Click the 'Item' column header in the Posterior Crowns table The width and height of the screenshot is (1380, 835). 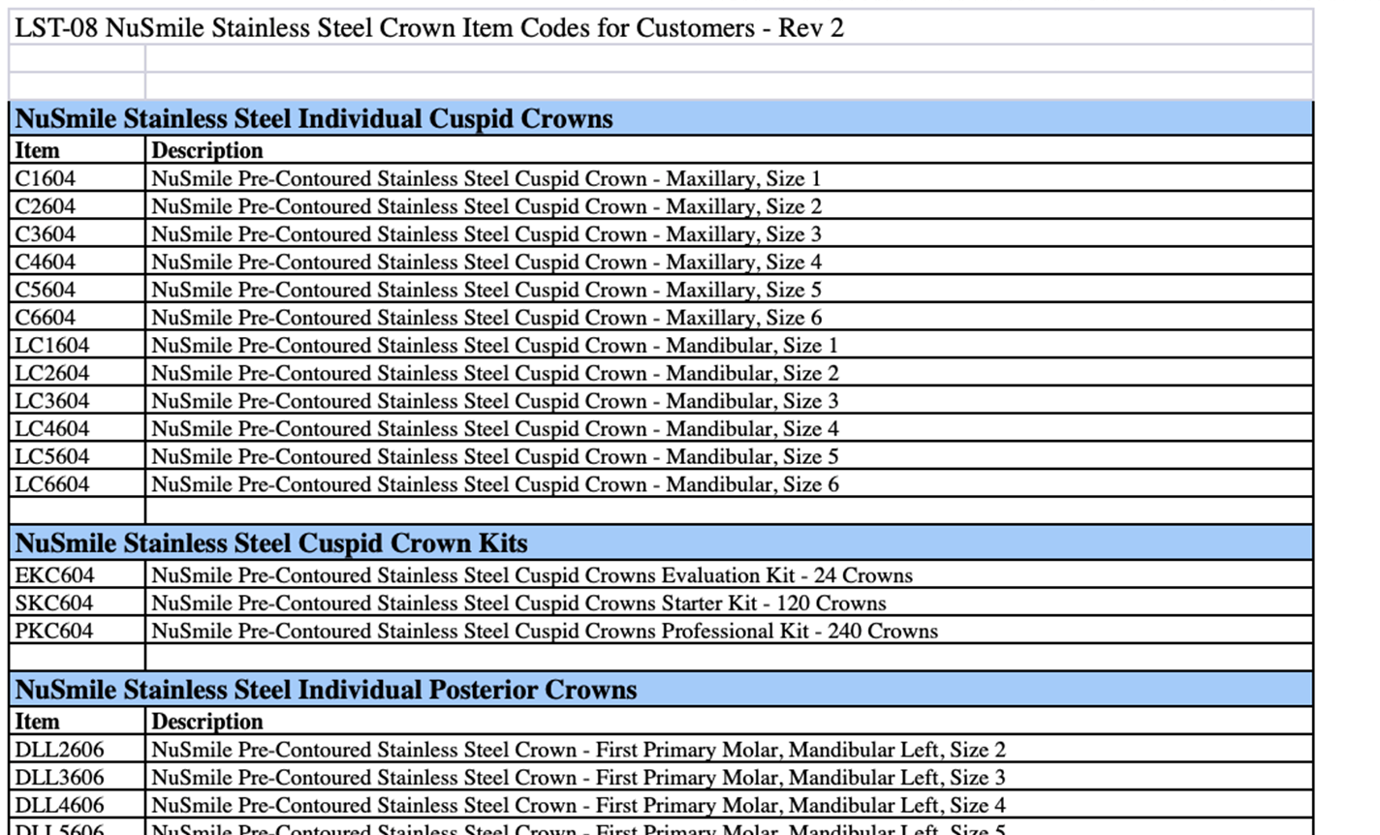[x=77, y=722]
